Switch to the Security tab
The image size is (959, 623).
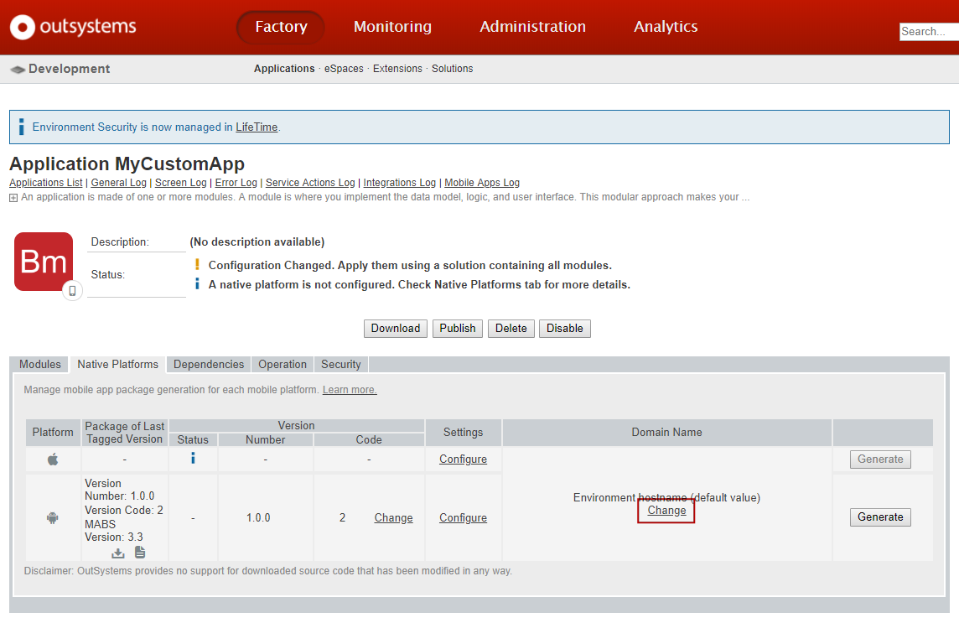(x=340, y=364)
